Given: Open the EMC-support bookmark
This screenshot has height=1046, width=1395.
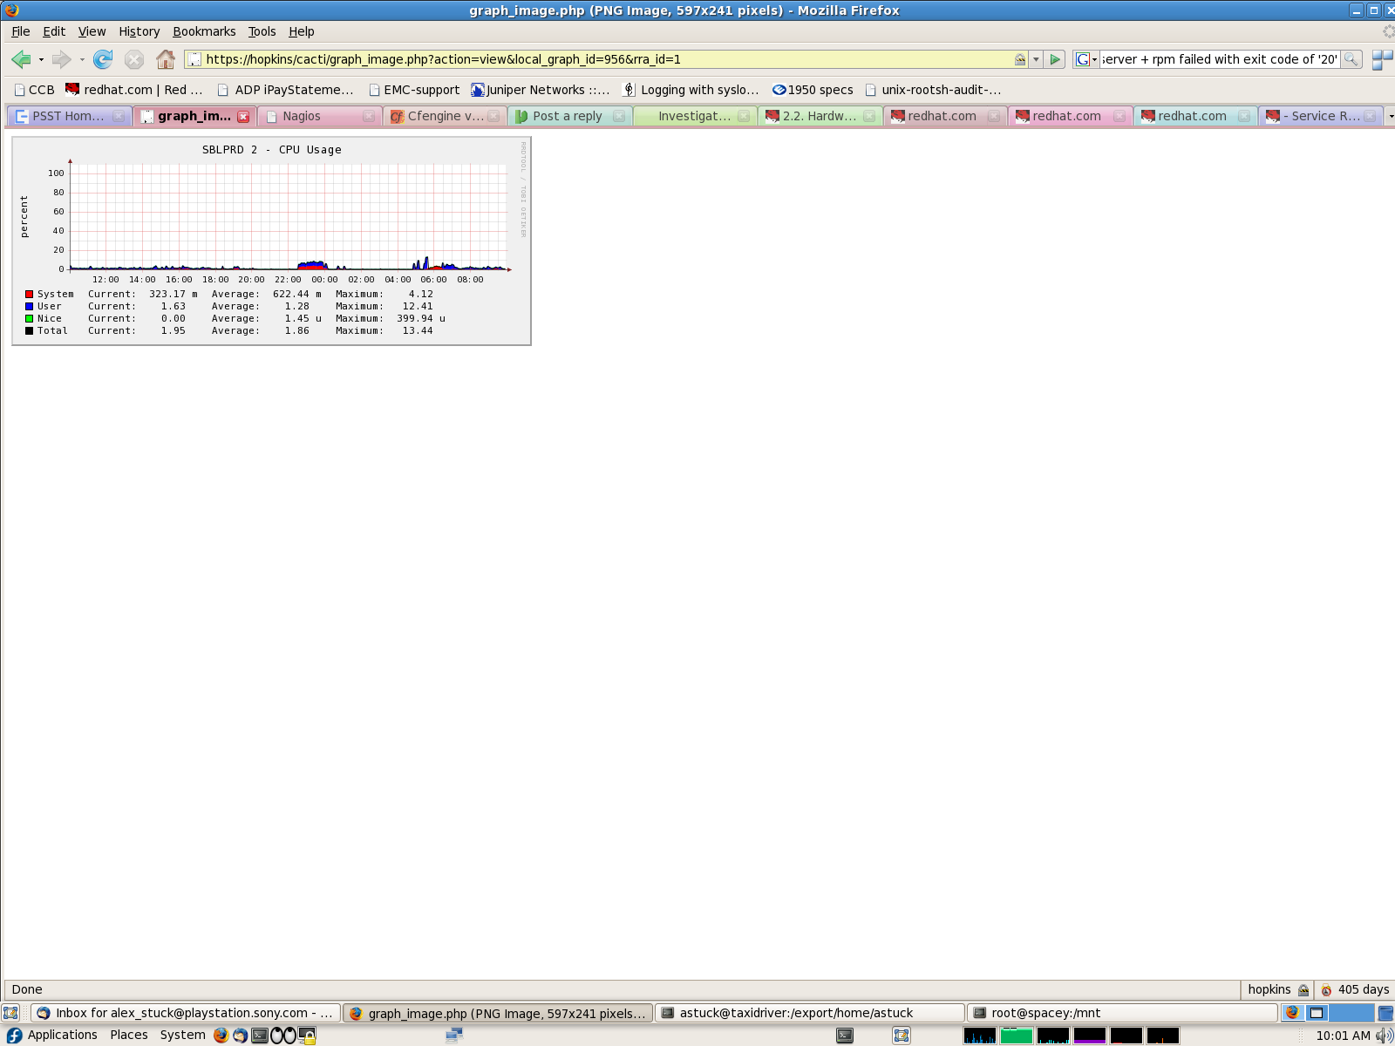Looking at the screenshot, I should coord(414,90).
